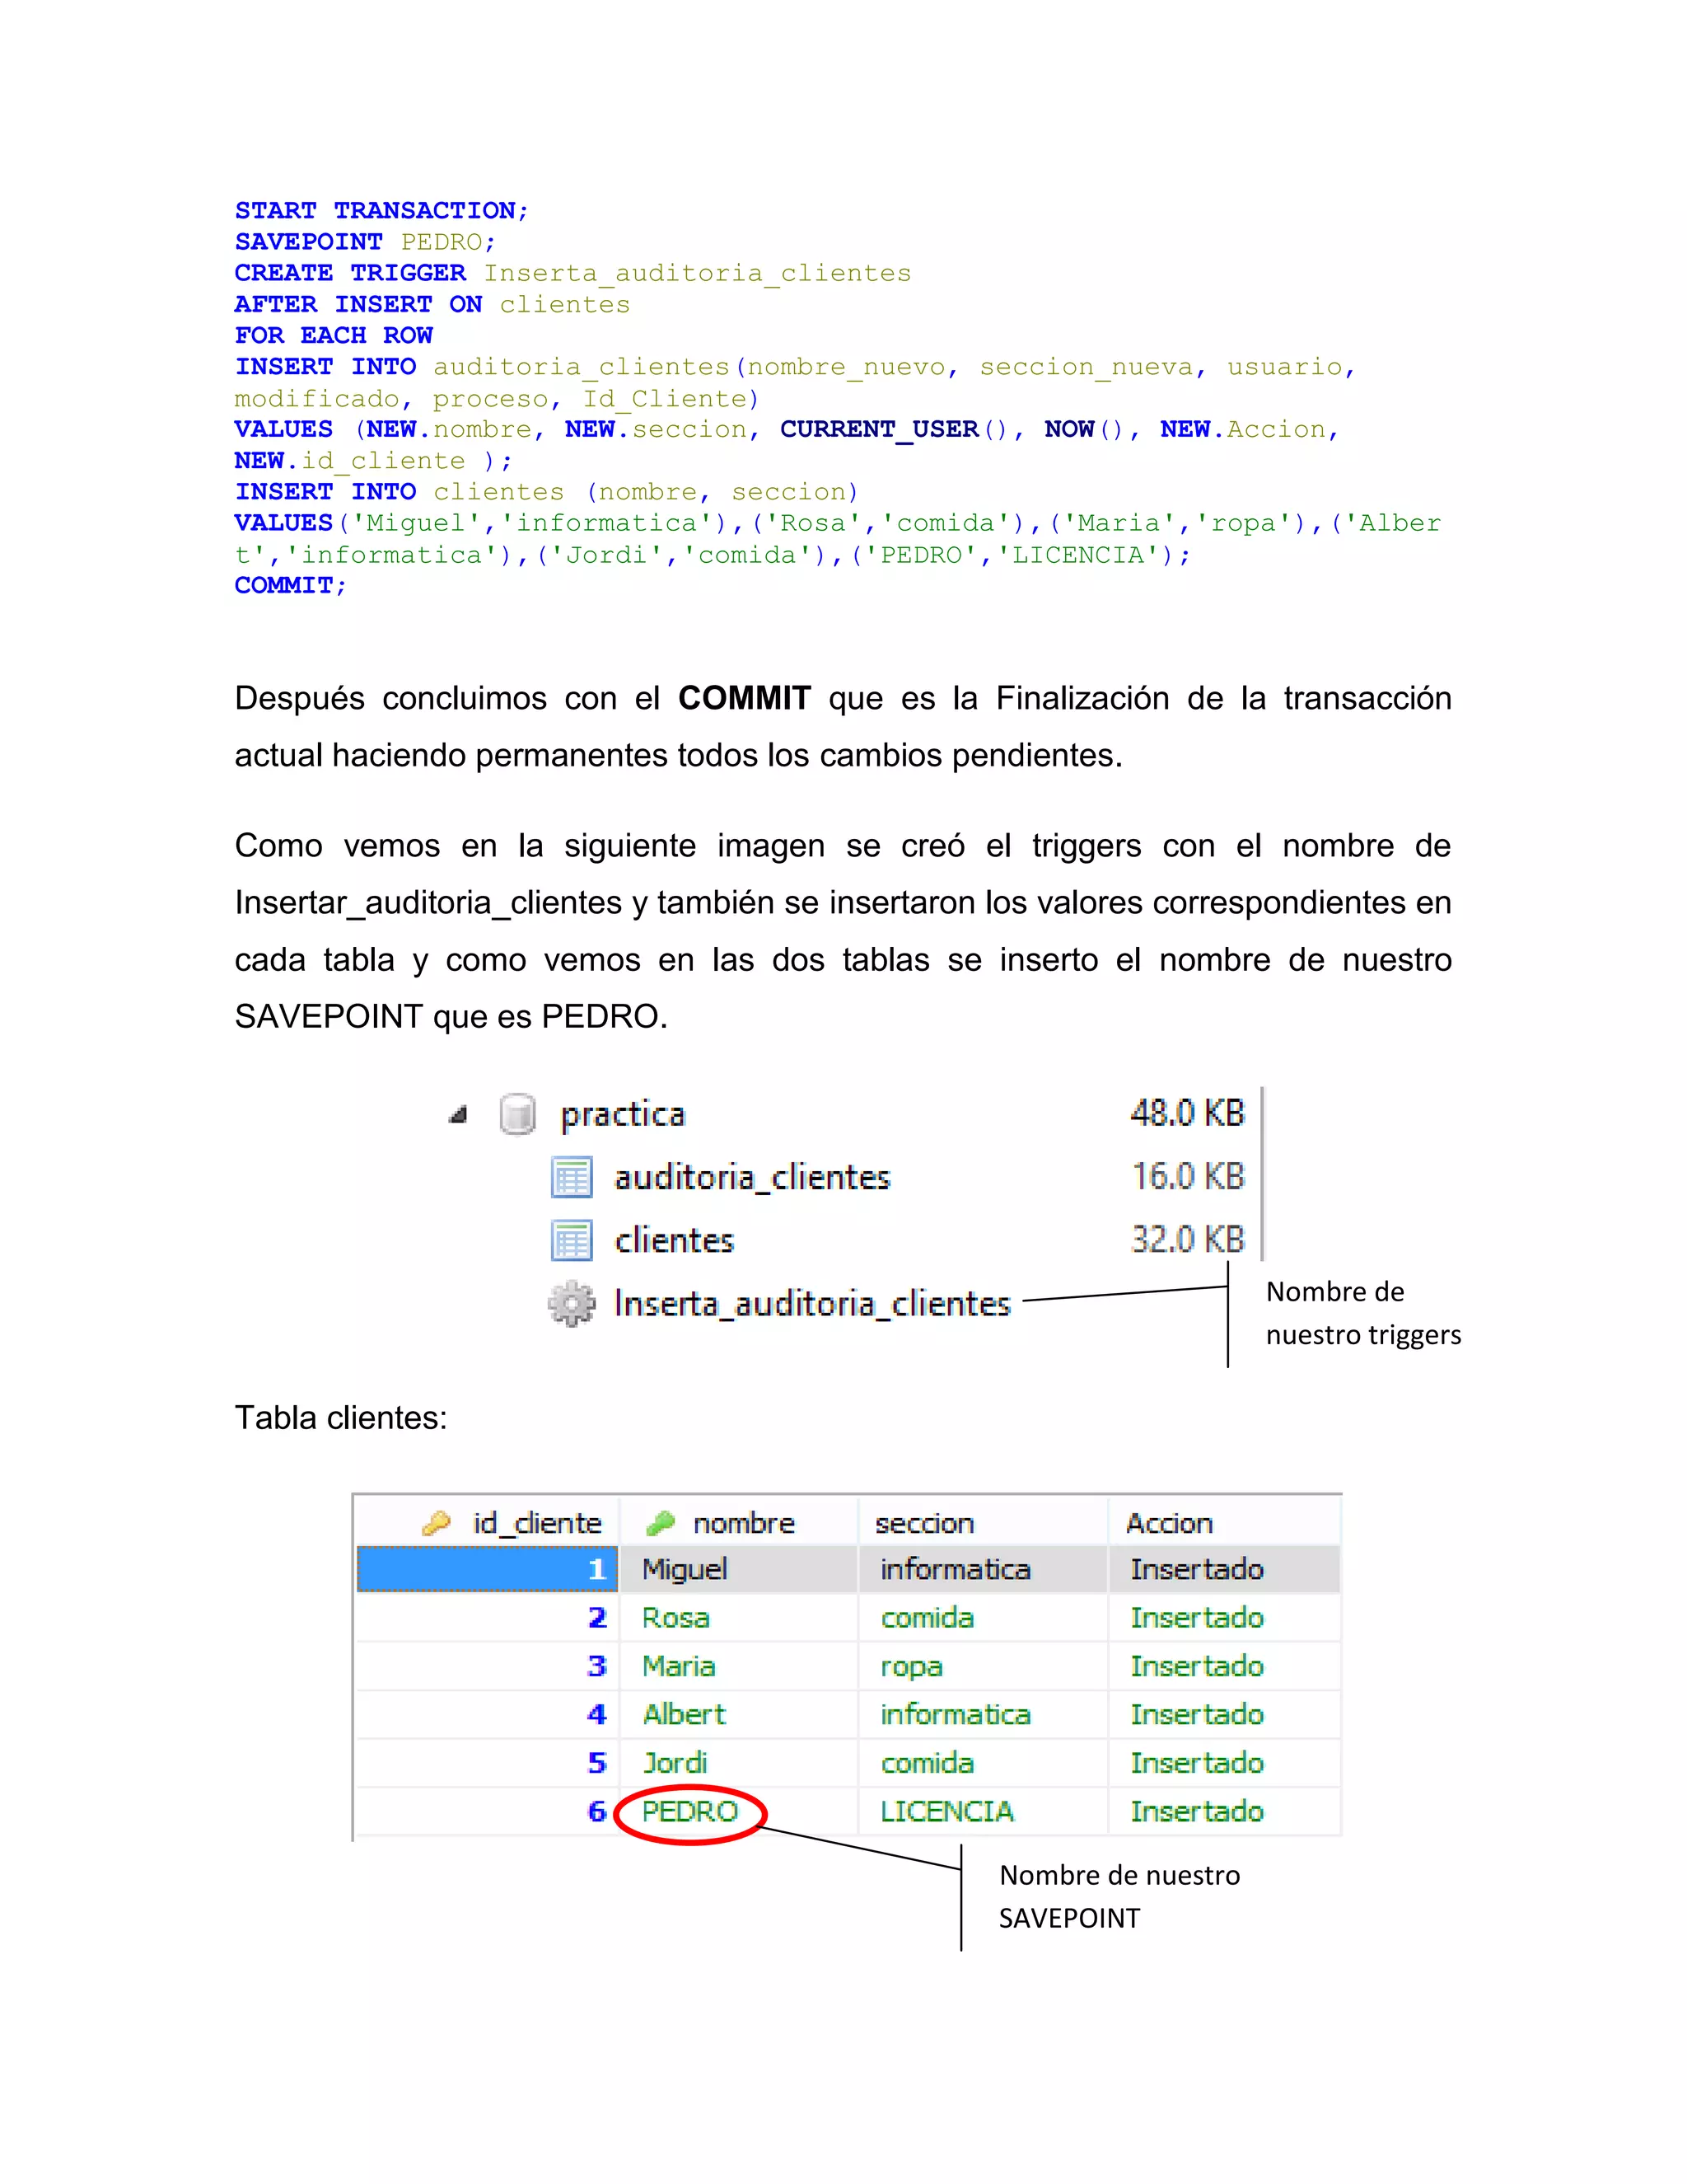Click the Miguel name cell
The width and height of the screenshot is (1687, 2184).
(740, 1569)
